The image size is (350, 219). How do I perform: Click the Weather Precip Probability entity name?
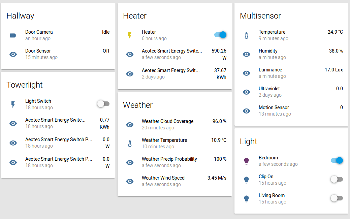pos(169,159)
